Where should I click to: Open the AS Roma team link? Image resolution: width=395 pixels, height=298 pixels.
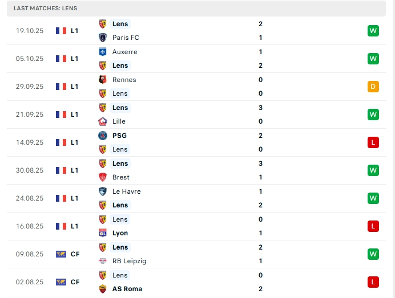127,289
